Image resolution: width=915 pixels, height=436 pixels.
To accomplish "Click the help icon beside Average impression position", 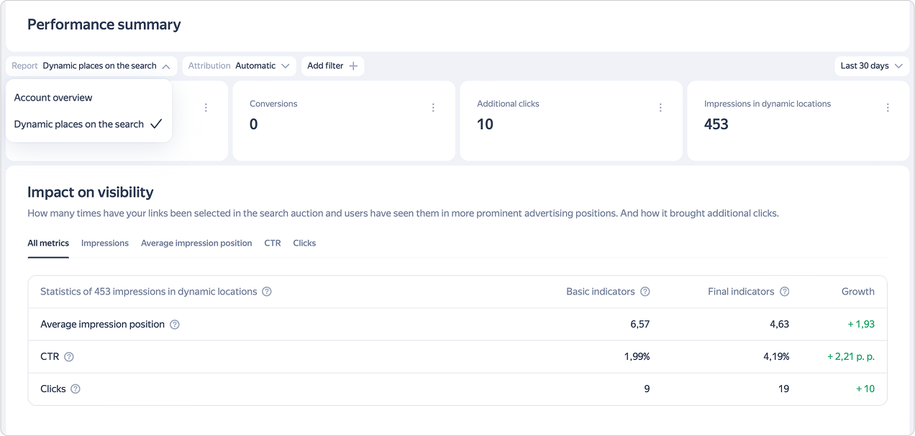I will [x=175, y=325].
